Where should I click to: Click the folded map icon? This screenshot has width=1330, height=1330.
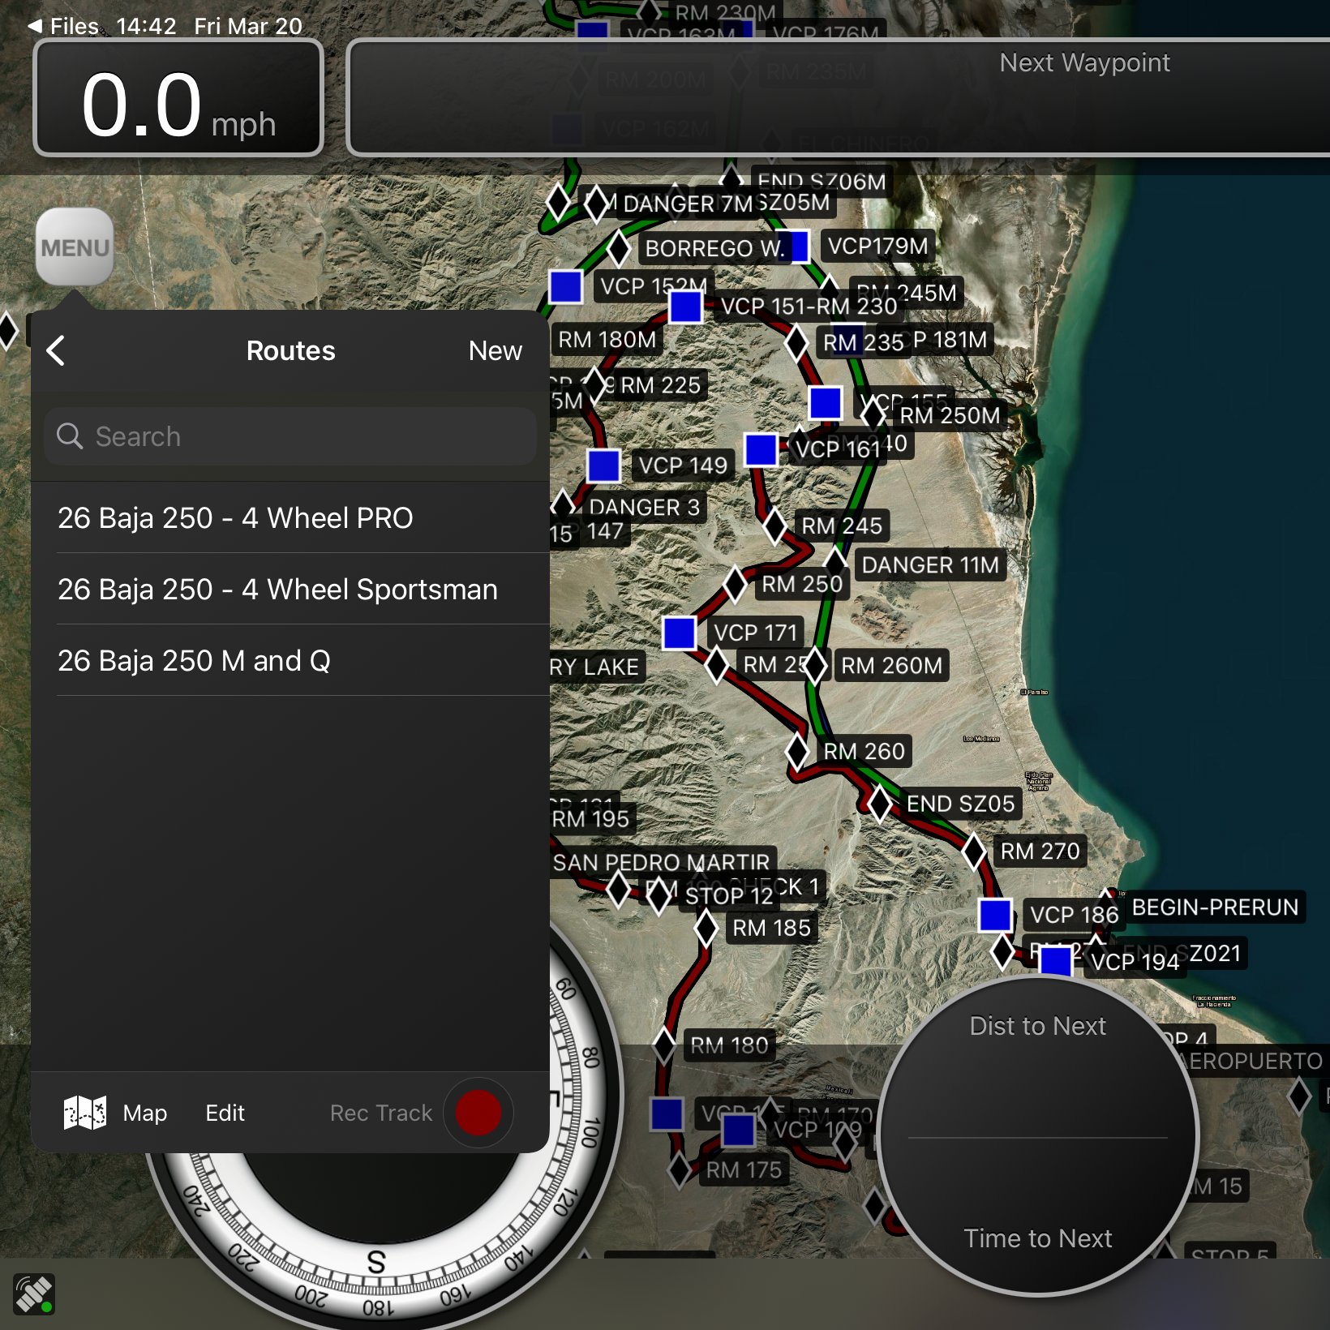coord(85,1113)
